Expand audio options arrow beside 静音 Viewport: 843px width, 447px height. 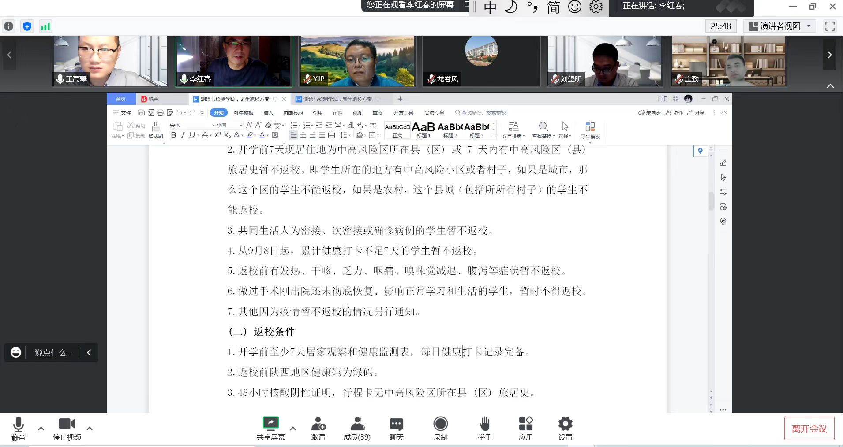point(41,428)
